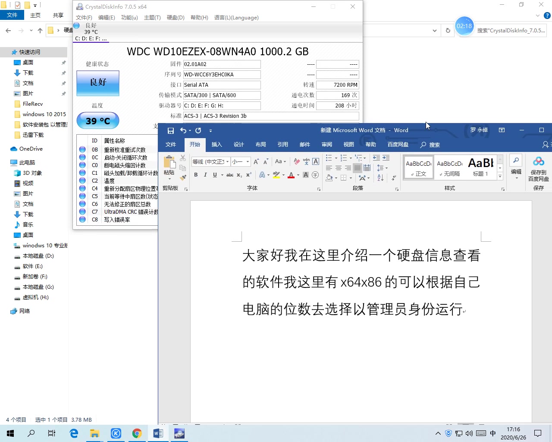Click the 搜索 tell-me search box in Word
The height and width of the screenshot is (442, 552).
click(430, 145)
